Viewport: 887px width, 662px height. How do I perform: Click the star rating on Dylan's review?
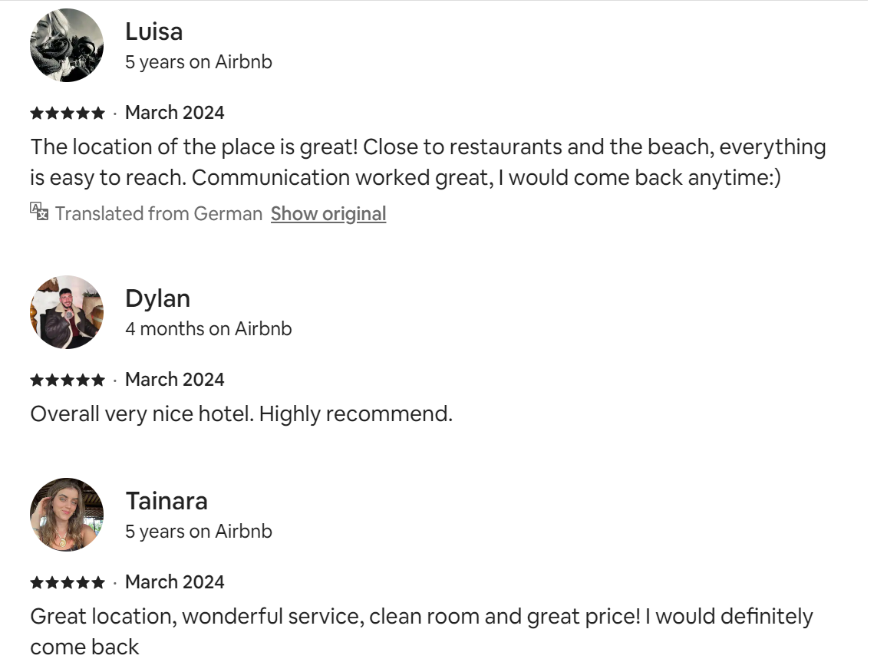pyautogui.click(x=68, y=380)
